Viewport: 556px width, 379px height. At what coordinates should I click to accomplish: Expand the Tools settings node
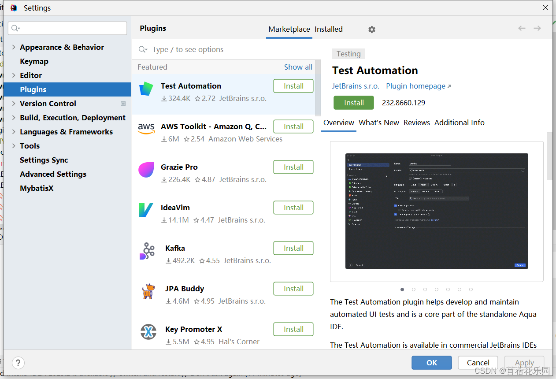pyautogui.click(x=14, y=146)
